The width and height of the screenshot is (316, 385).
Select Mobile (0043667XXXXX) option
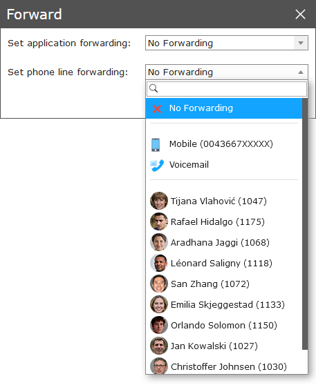click(x=224, y=144)
